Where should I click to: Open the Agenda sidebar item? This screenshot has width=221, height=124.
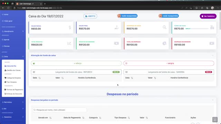pos(6,40)
